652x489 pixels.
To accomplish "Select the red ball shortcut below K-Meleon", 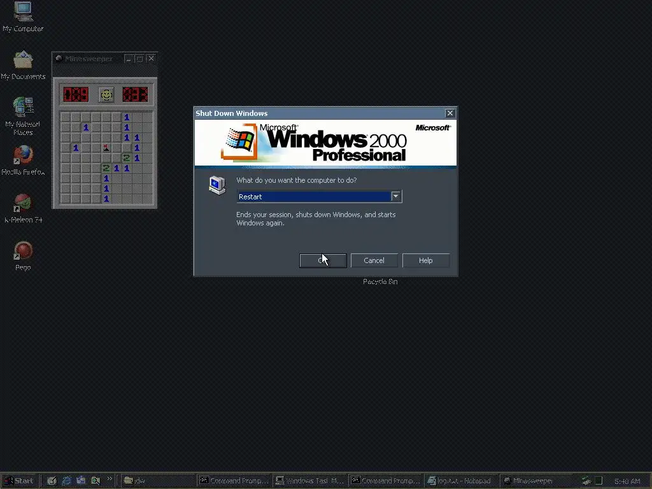I will (23, 256).
